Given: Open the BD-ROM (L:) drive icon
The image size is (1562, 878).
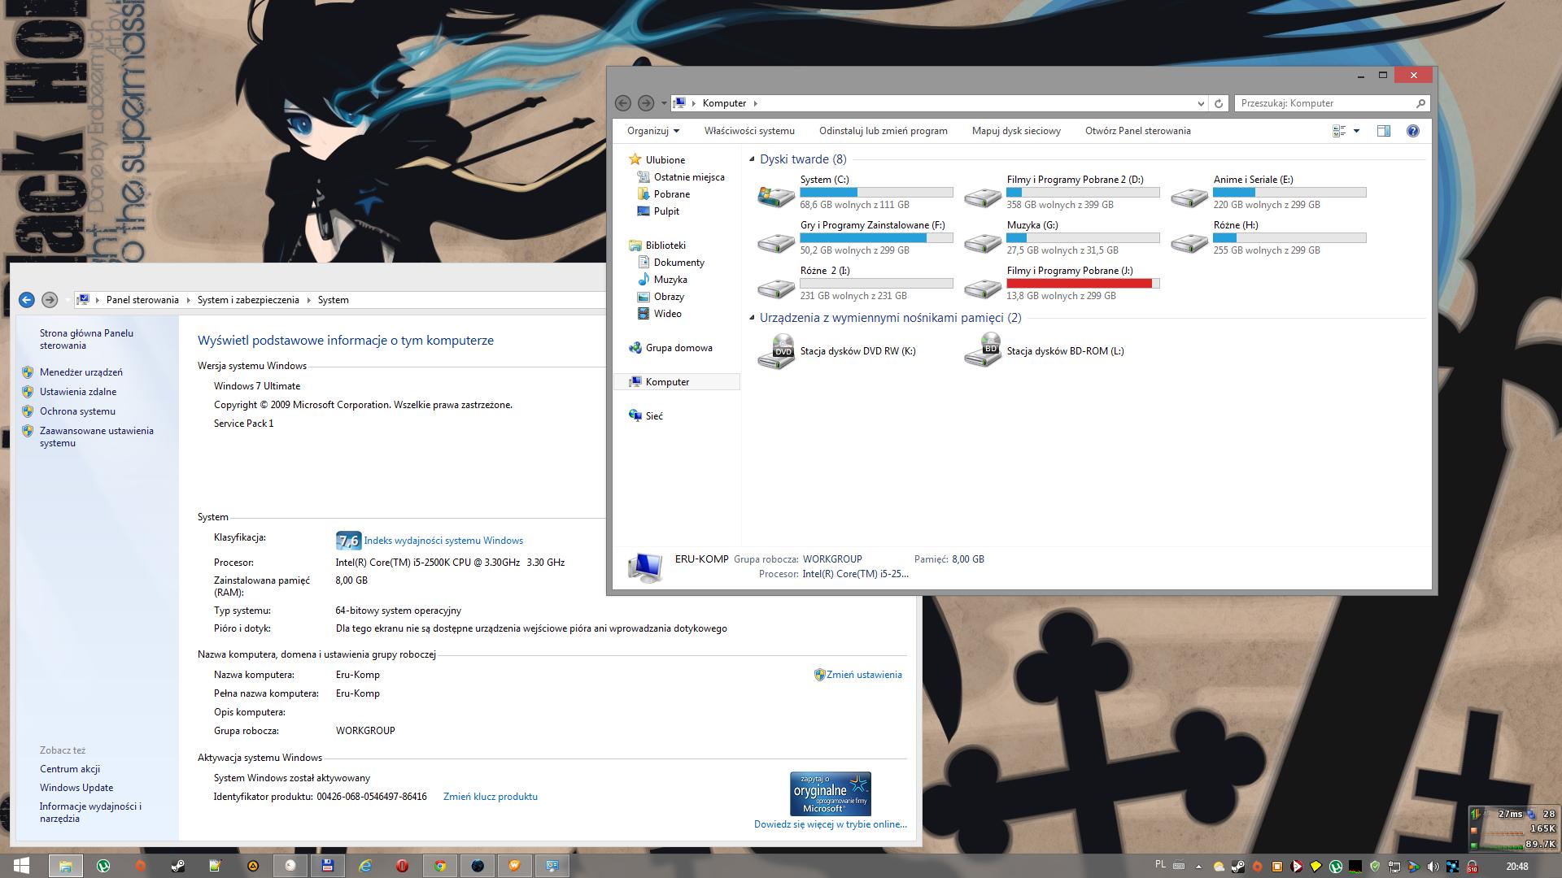Looking at the screenshot, I should click(x=982, y=351).
